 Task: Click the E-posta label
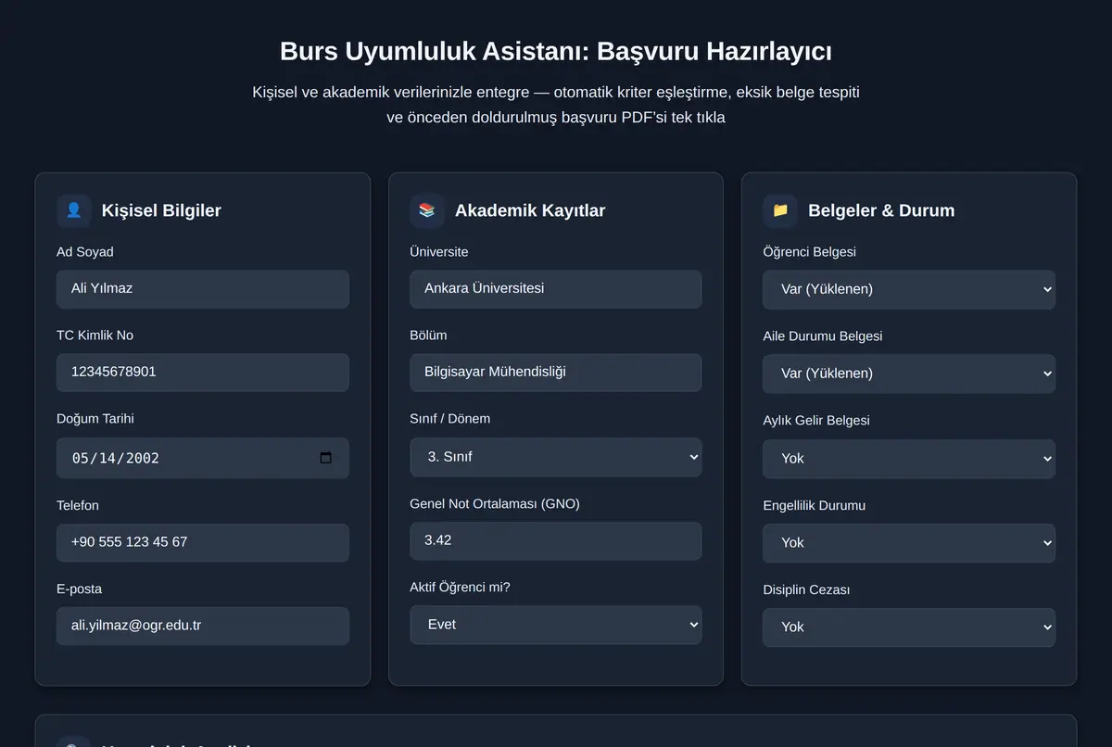pyautogui.click(x=80, y=589)
